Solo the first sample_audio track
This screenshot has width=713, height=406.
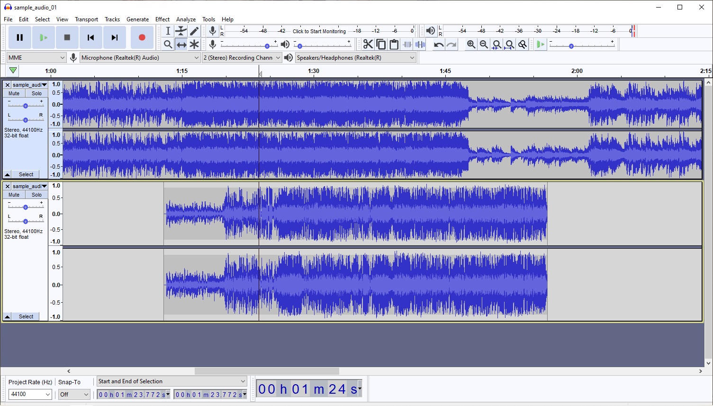coord(36,93)
